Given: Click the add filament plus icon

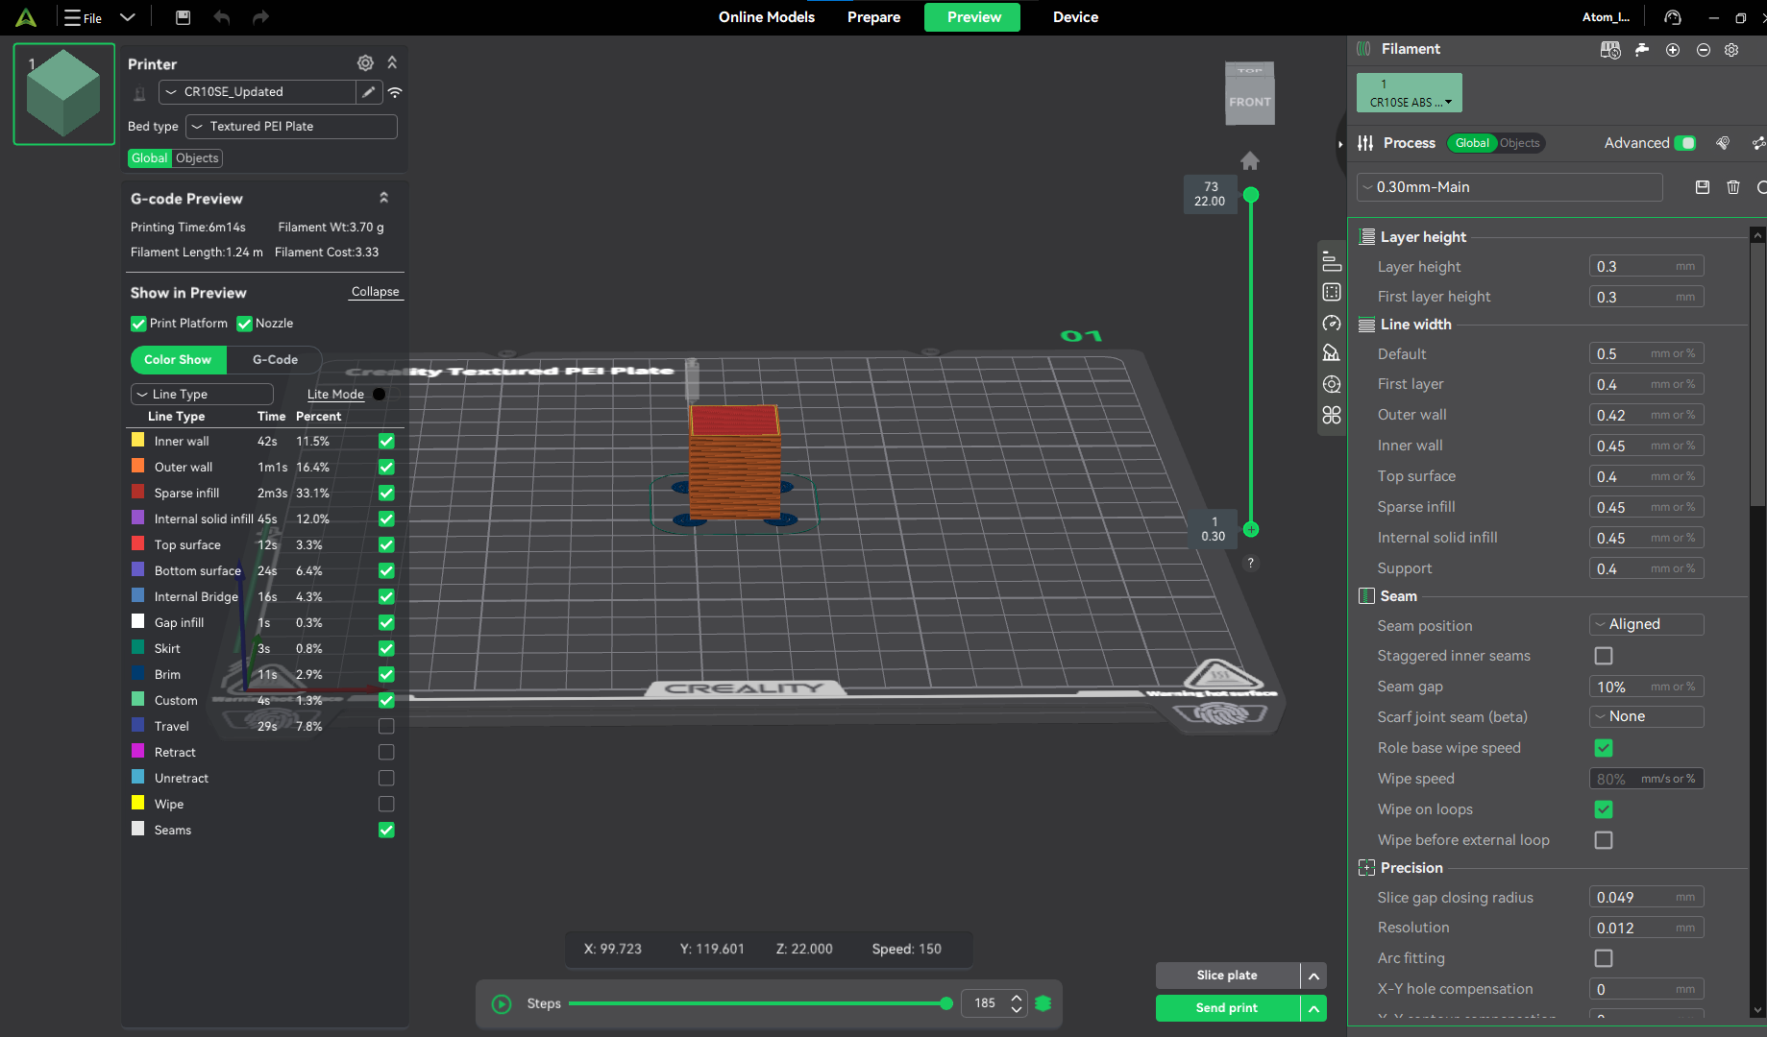Looking at the screenshot, I should [1673, 50].
